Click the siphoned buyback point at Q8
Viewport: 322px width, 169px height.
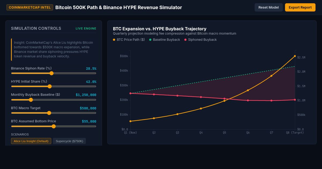click(295, 100)
